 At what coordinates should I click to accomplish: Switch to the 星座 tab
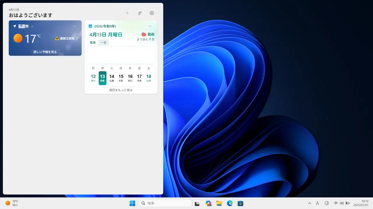pos(93,42)
